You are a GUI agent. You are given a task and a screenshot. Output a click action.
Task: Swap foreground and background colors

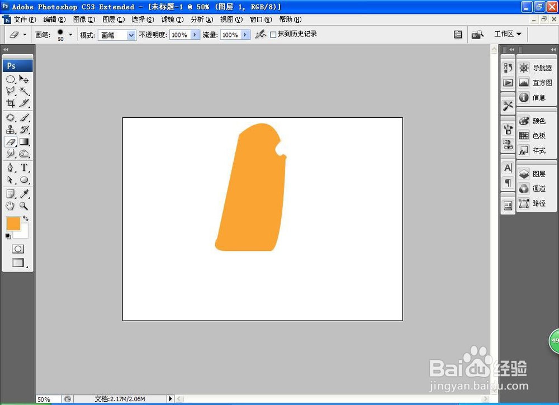[26, 218]
